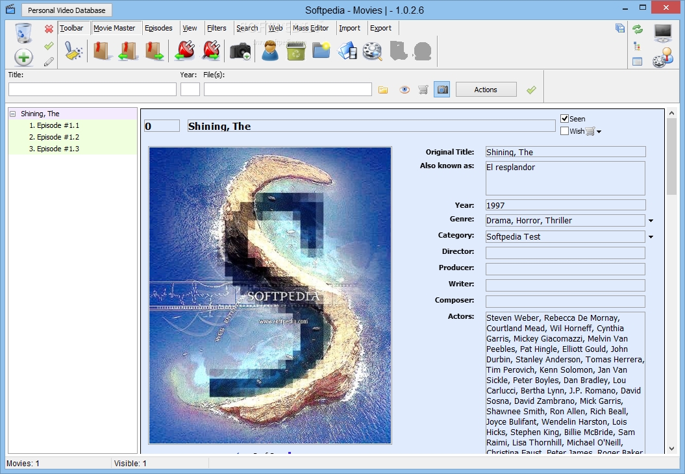Toggle the eye visibility icon
685x474 pixels.
[x=405, y=90]
